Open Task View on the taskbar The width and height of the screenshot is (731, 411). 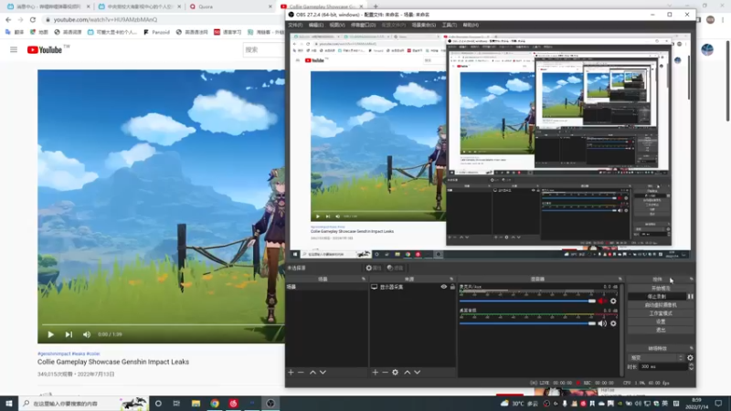tap(176, 404)
